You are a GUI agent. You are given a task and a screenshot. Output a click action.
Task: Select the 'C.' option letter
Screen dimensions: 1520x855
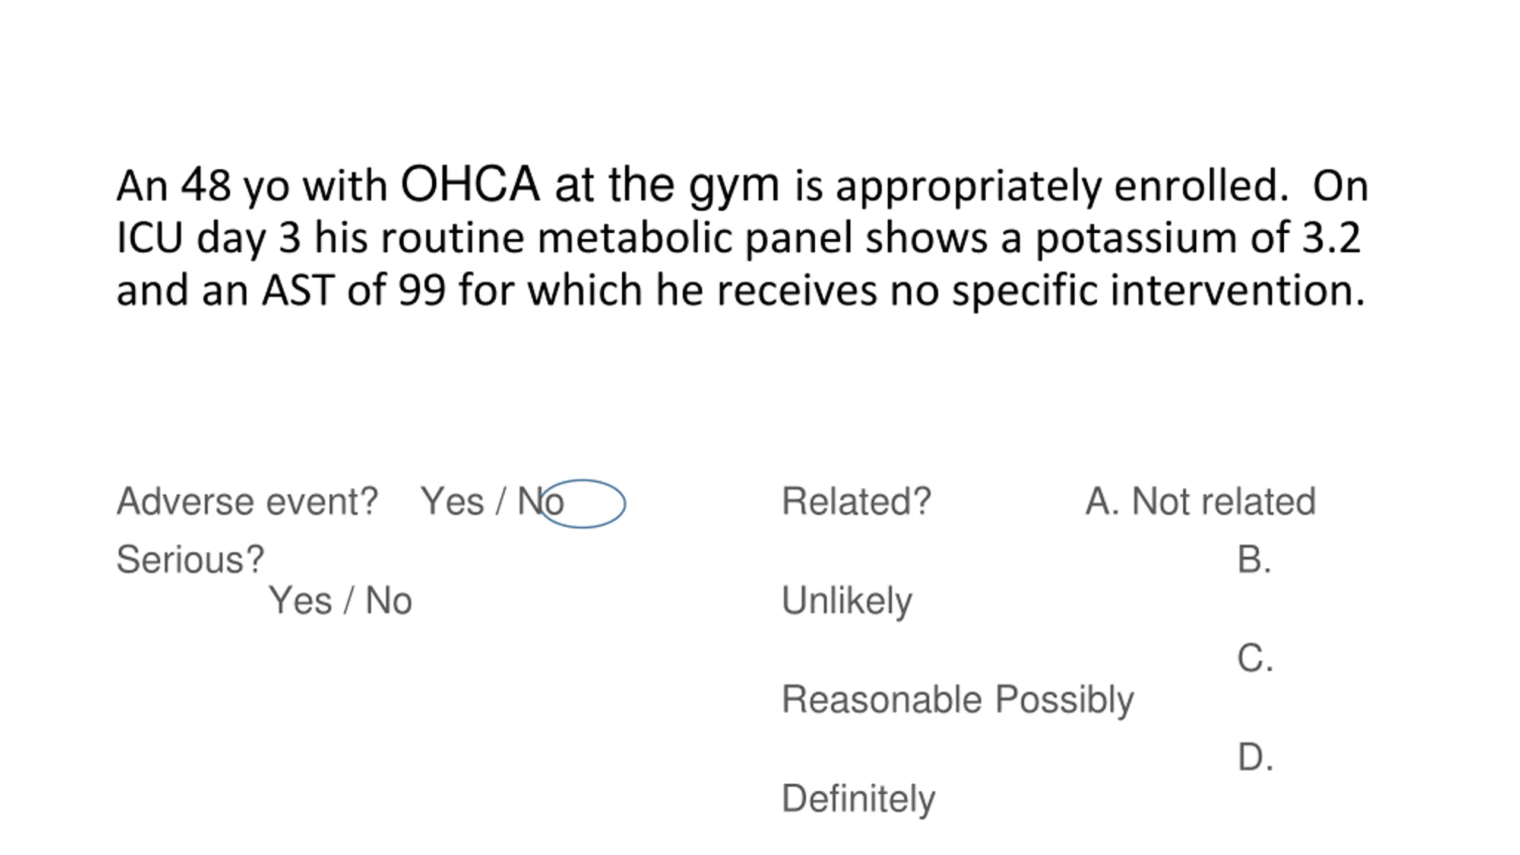click(1255, 658)
